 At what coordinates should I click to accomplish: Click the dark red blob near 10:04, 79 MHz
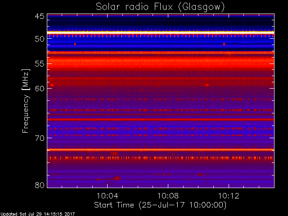[x=117, y=178]
